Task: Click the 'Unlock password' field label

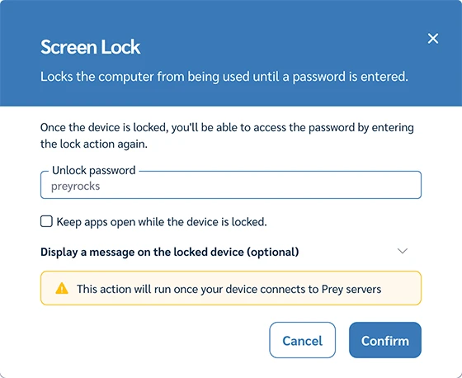Action: click(x=94, y=170)
